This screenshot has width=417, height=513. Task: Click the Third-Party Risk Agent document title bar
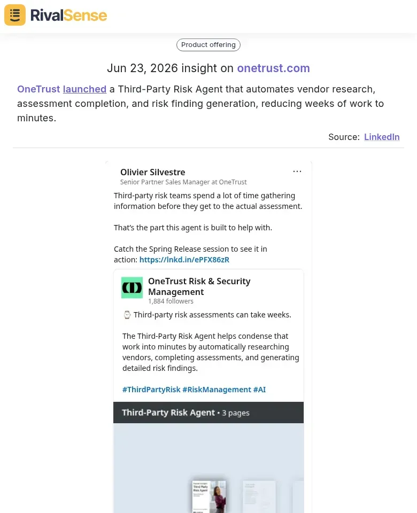(208, 413)
